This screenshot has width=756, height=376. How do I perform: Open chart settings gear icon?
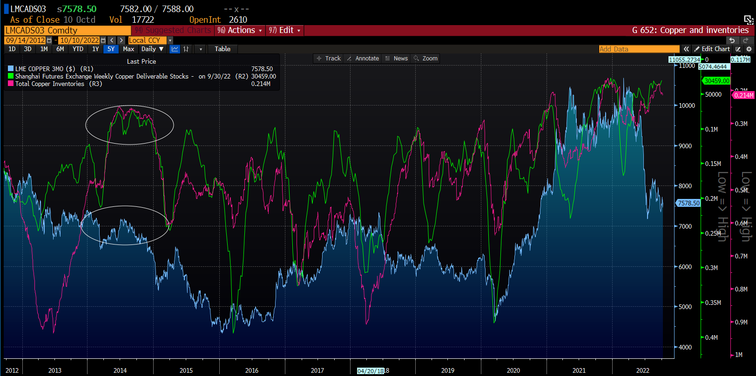[x=749, y=49]
